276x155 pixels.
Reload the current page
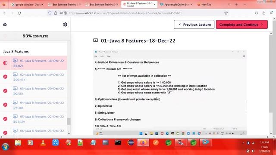pos(19,13)
